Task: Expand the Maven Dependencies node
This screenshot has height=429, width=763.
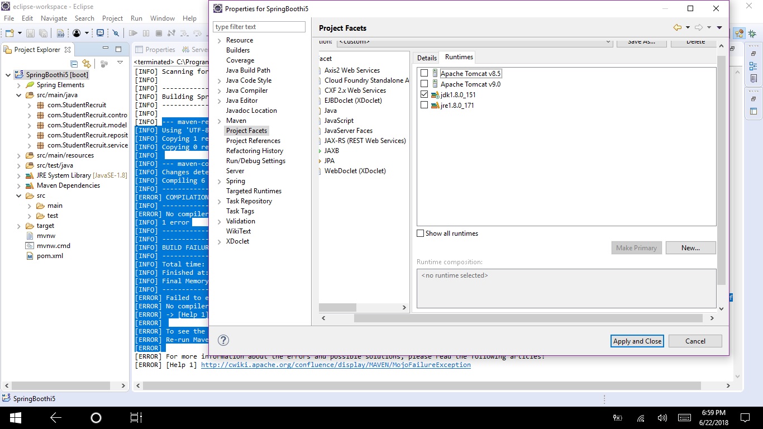Action: [x=18, y=185]
